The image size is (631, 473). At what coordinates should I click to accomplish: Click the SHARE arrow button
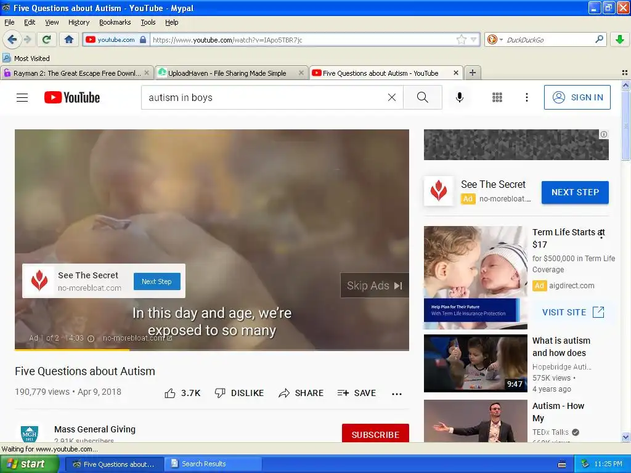(x=301, y=393)
